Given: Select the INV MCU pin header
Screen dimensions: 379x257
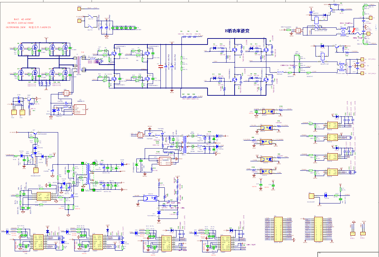Looking at the screenshot, I should coord(318,229).
